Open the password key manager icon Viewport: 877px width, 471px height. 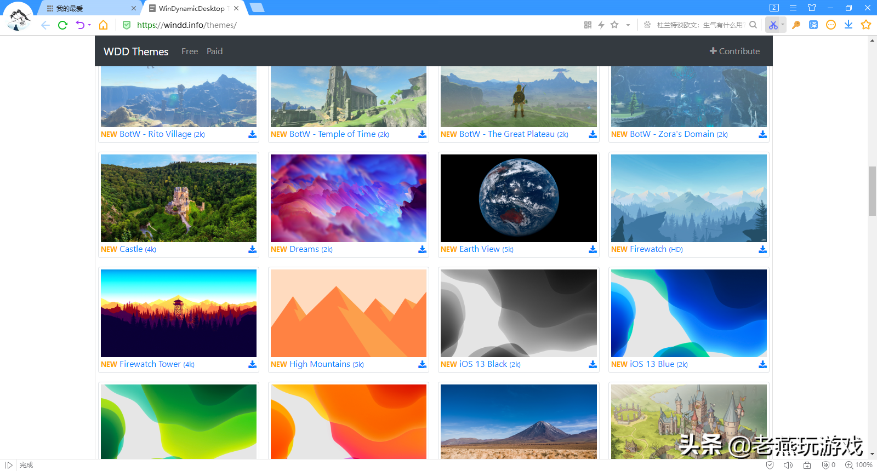coord(796,25)
